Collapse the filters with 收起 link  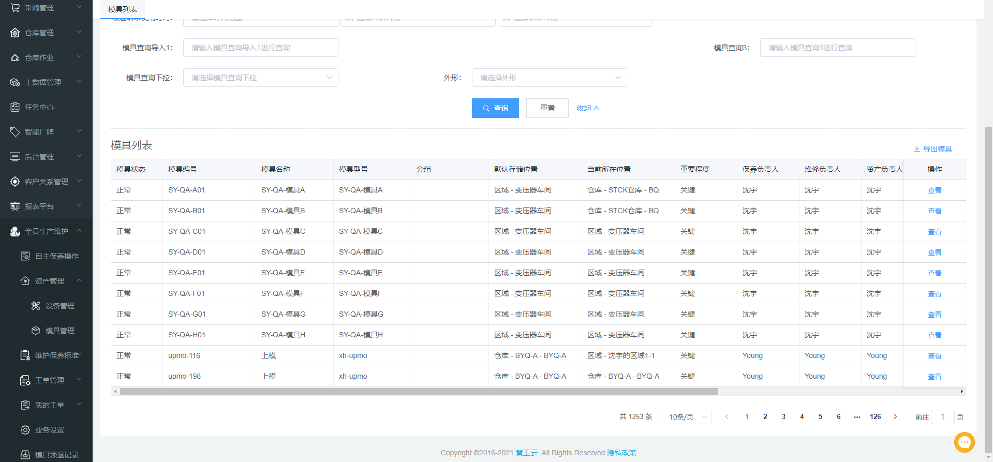coord(588,108)
